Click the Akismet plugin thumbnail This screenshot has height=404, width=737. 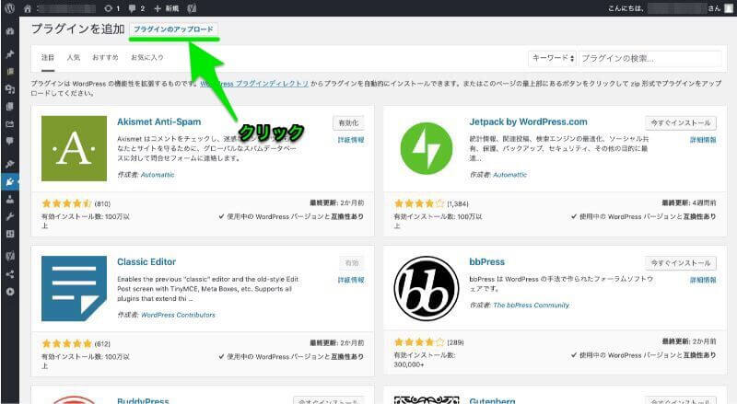click(x=74, y=148)
